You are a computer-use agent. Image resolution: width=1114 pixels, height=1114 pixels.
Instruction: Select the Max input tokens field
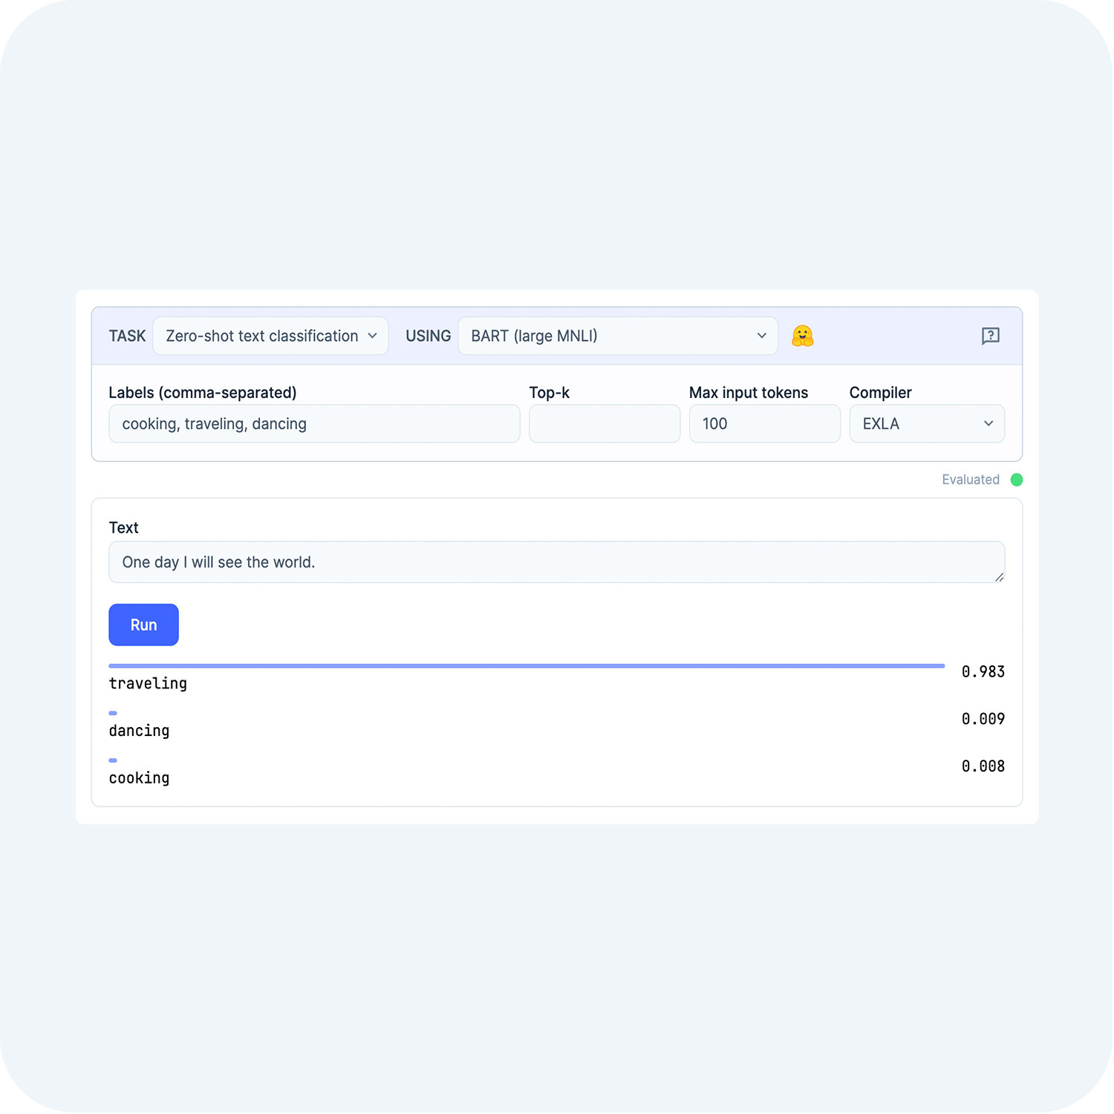coord(765,424)
